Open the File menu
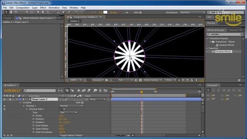The width and height of the screenshot is (247, 139). point(5,8)
